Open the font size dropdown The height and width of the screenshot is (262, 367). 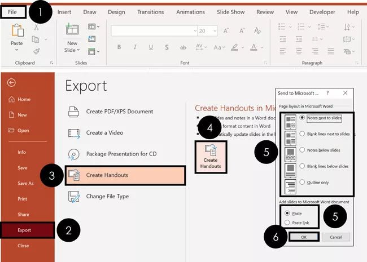(x=215, y=31)
